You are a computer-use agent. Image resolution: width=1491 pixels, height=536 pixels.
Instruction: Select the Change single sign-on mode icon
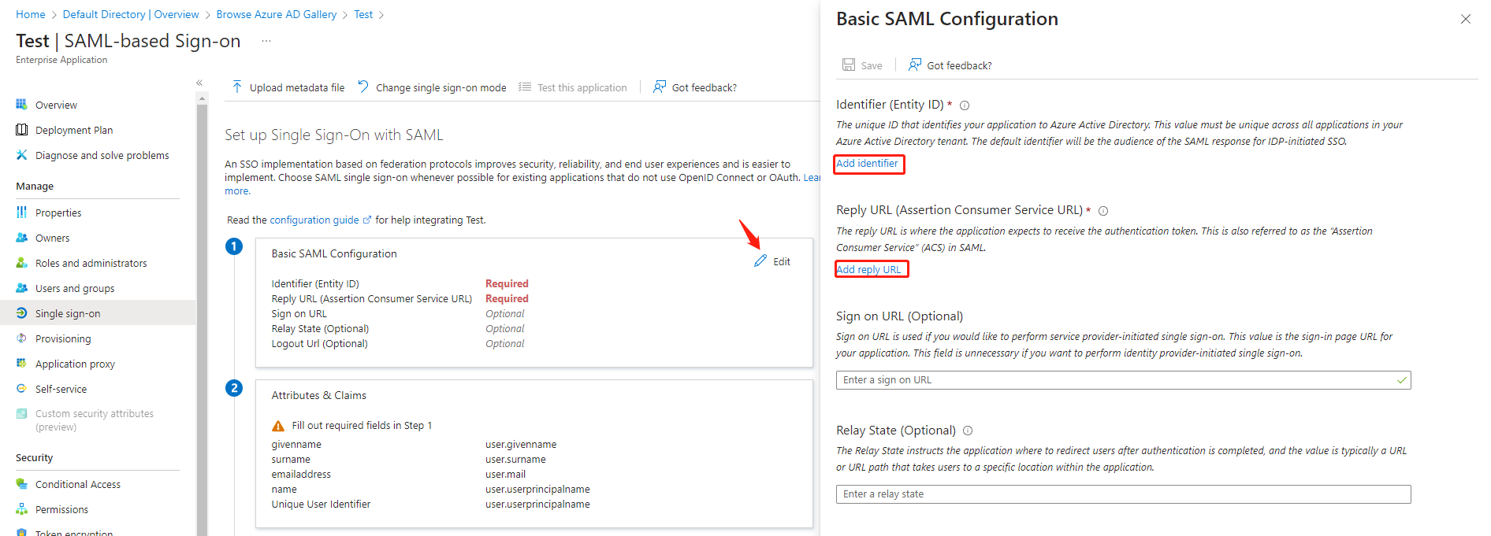(362, 87)
